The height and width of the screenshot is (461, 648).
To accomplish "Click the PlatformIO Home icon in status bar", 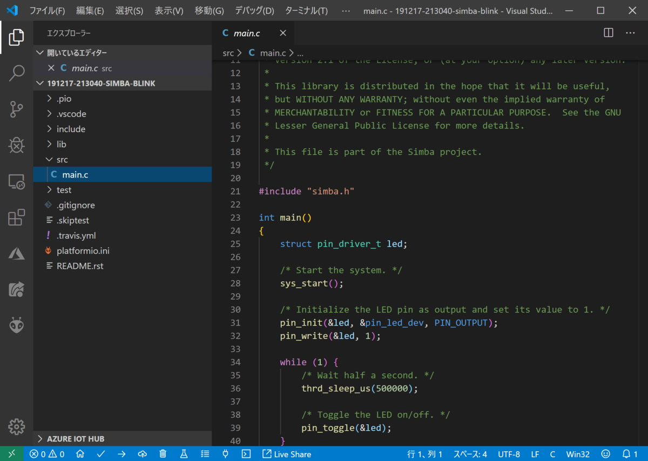I will (x=80, y=454).
